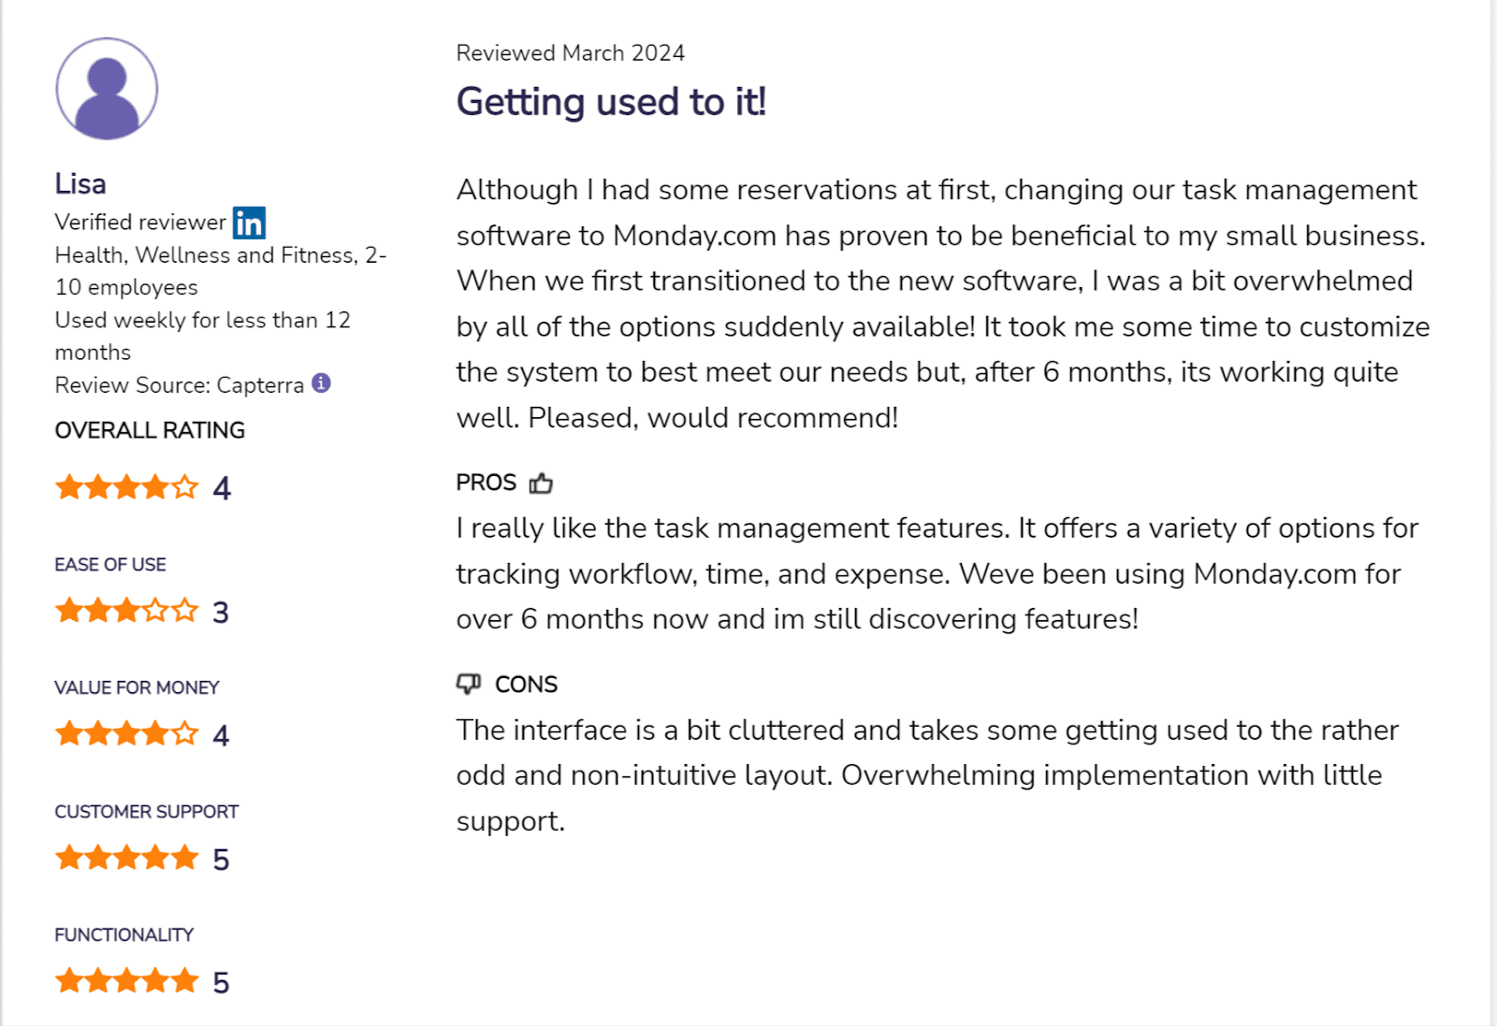Click the overall rating stars
Screen dimensions: 1497x1026
coord(127,487)
